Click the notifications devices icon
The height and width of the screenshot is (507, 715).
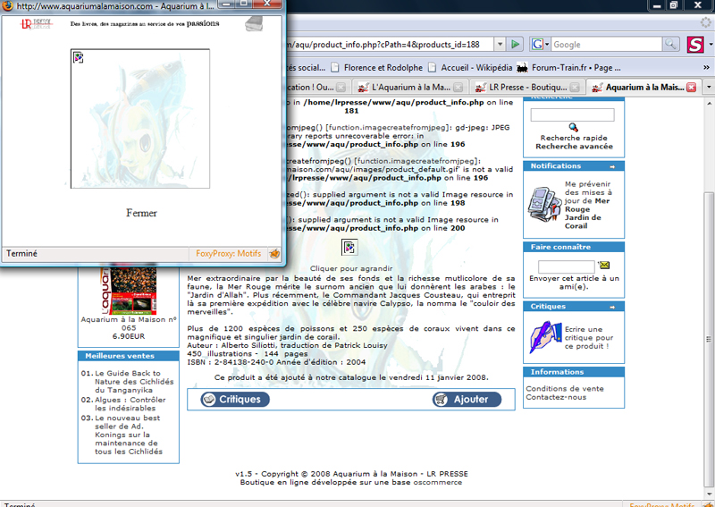(544, 204)
